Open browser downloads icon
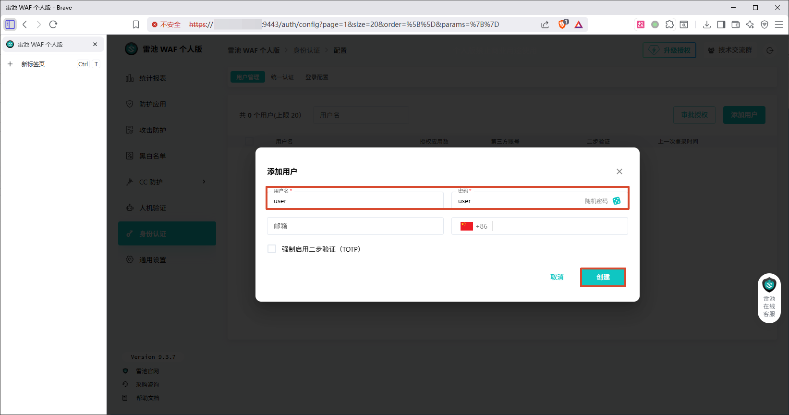 707,24
